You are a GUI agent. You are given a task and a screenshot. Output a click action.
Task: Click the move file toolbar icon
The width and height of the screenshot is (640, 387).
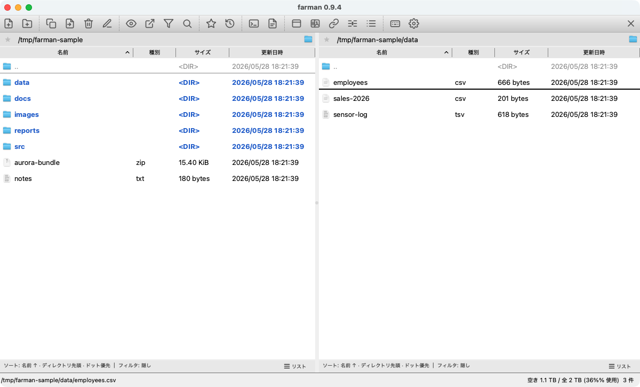click(x=70, y=23)
